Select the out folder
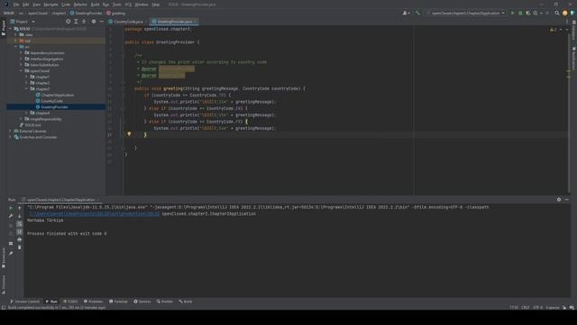 (28, 41)
